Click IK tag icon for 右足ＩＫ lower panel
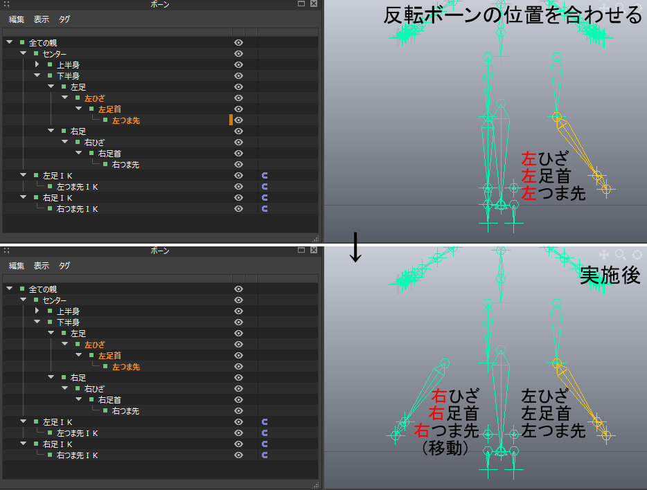The image size is (647, 490). (265, 444)
